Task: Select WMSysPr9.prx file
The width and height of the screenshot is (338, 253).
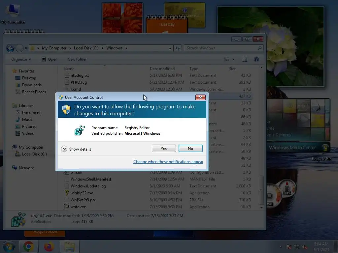Action: [83, 200]
